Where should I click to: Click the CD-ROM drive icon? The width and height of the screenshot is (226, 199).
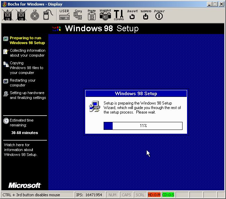click(35, 15)
